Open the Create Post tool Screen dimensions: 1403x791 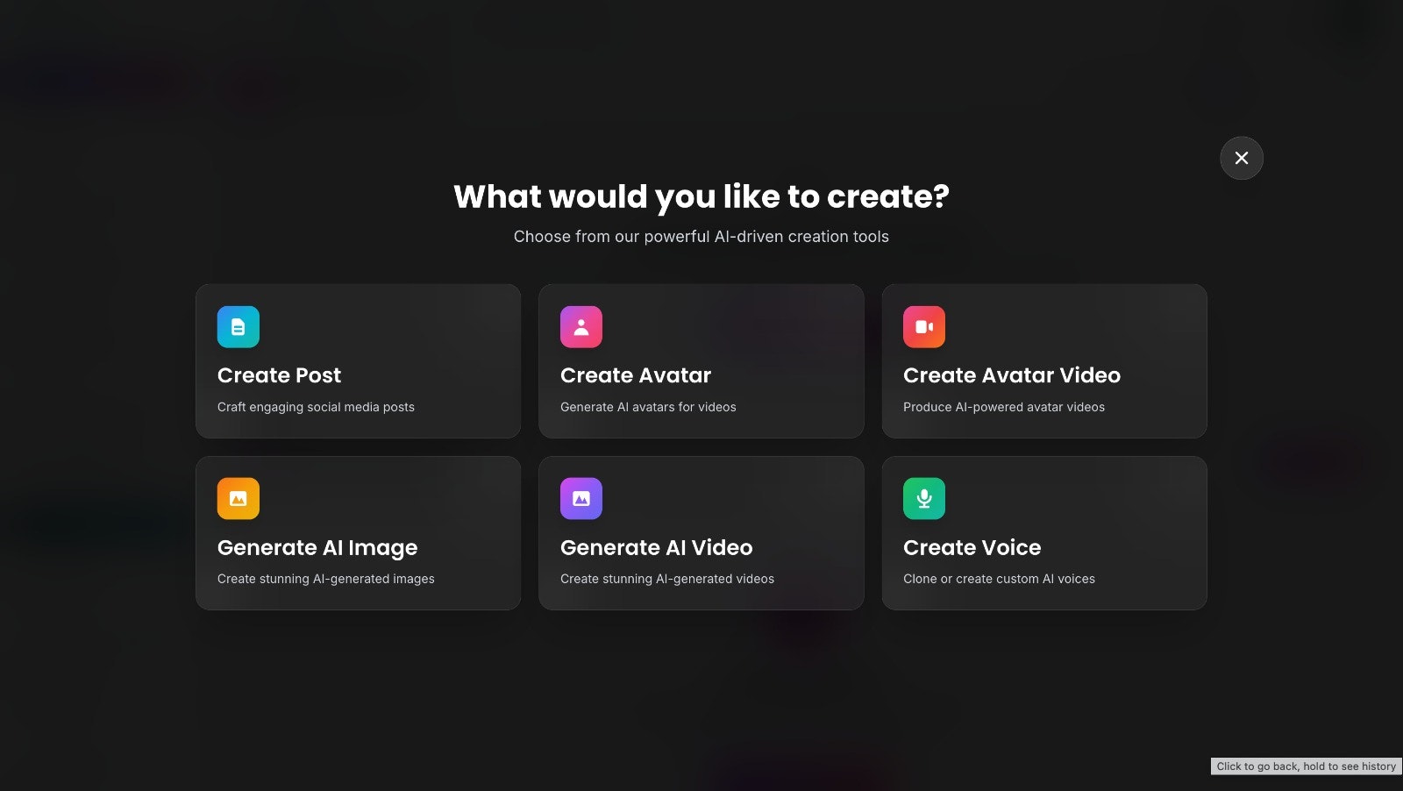click(x=358, y=360)
